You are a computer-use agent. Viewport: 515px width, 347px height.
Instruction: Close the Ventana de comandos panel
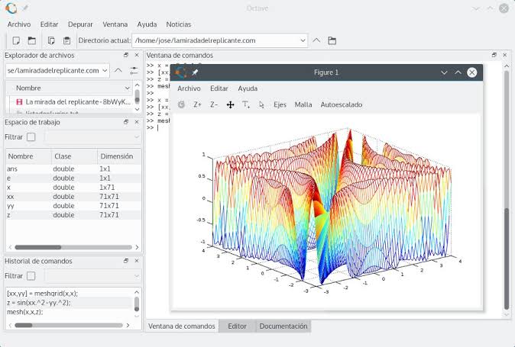(505, 55)
